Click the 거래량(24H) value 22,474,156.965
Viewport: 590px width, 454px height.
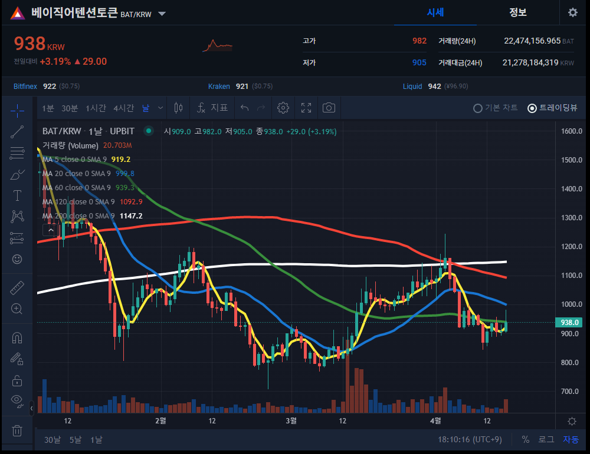tap(532, 41)
